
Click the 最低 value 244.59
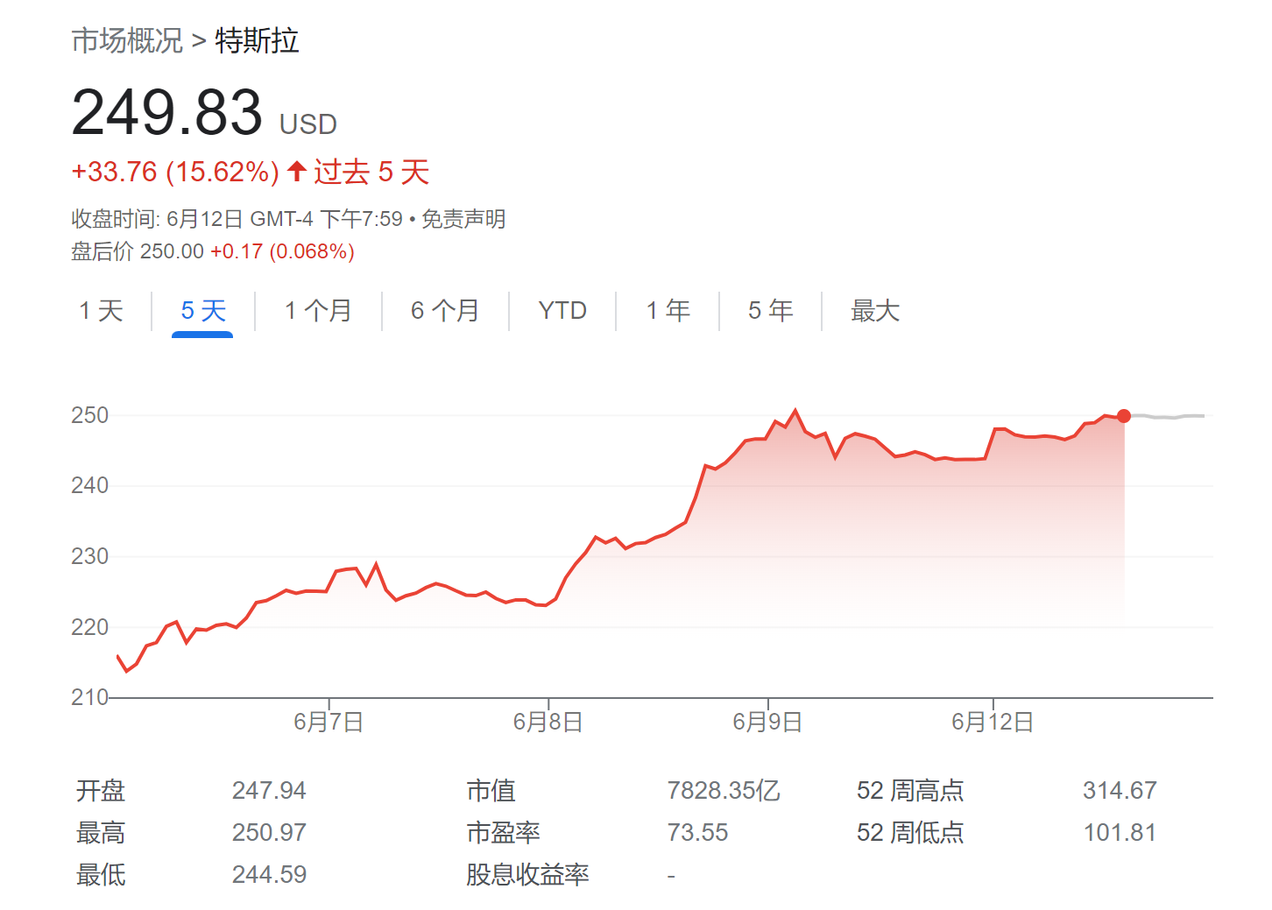click(x=269, y=874)
